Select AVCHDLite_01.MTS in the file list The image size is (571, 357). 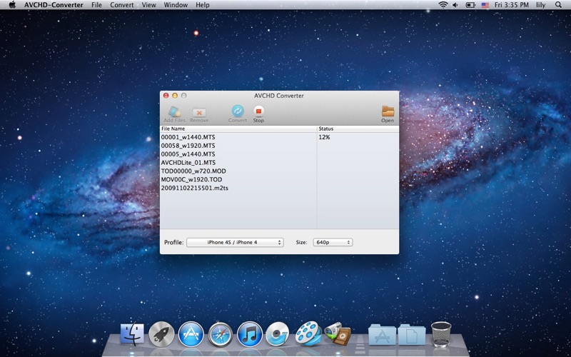tap(188, 162)
